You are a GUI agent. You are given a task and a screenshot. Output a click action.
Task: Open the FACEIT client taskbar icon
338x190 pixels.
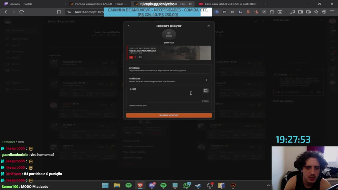[233, 185]
